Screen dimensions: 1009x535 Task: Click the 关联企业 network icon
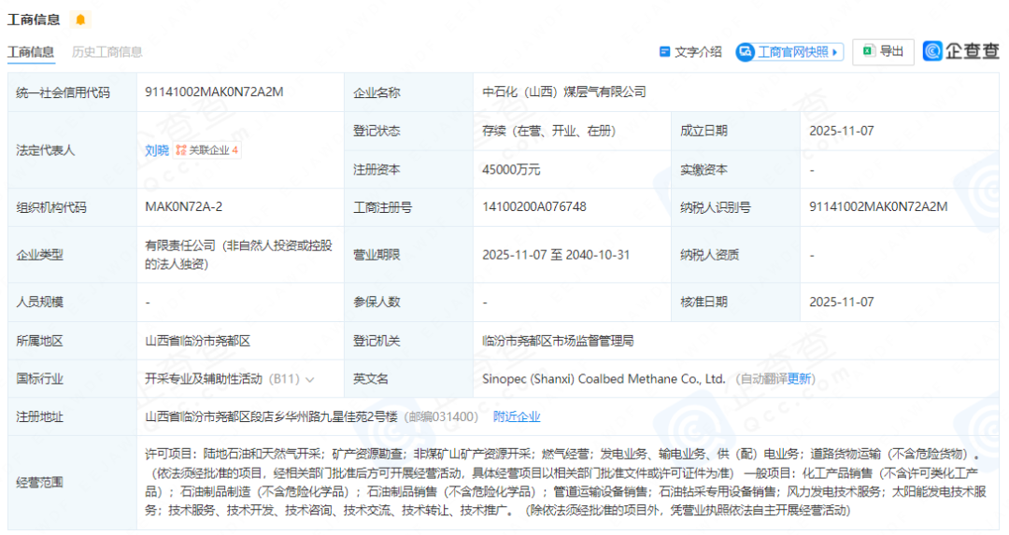pyautogui.click(x=181, y=149)
